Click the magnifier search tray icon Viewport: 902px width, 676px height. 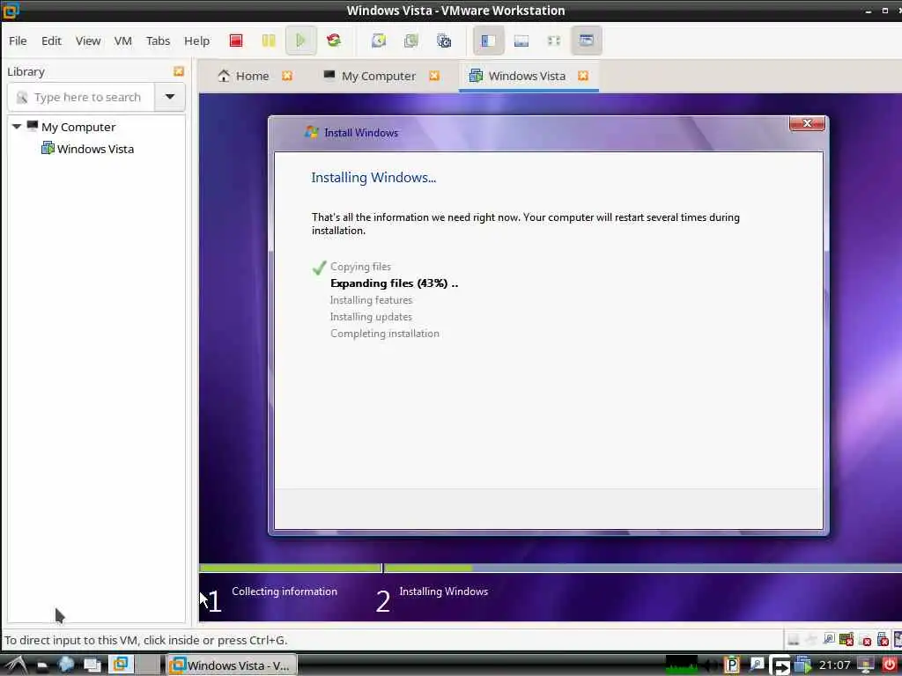coord(756,665)
